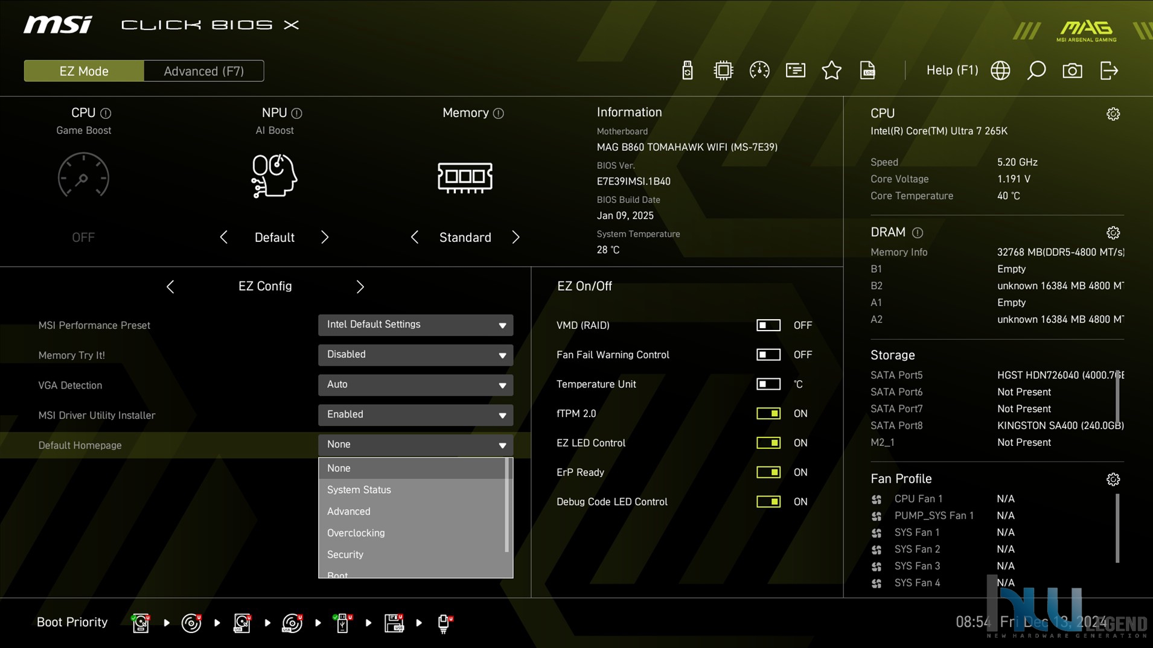This screenshot has width=1153, height=648.
Task: Show info for NPU AI Boost
Action: pos(296,113)
